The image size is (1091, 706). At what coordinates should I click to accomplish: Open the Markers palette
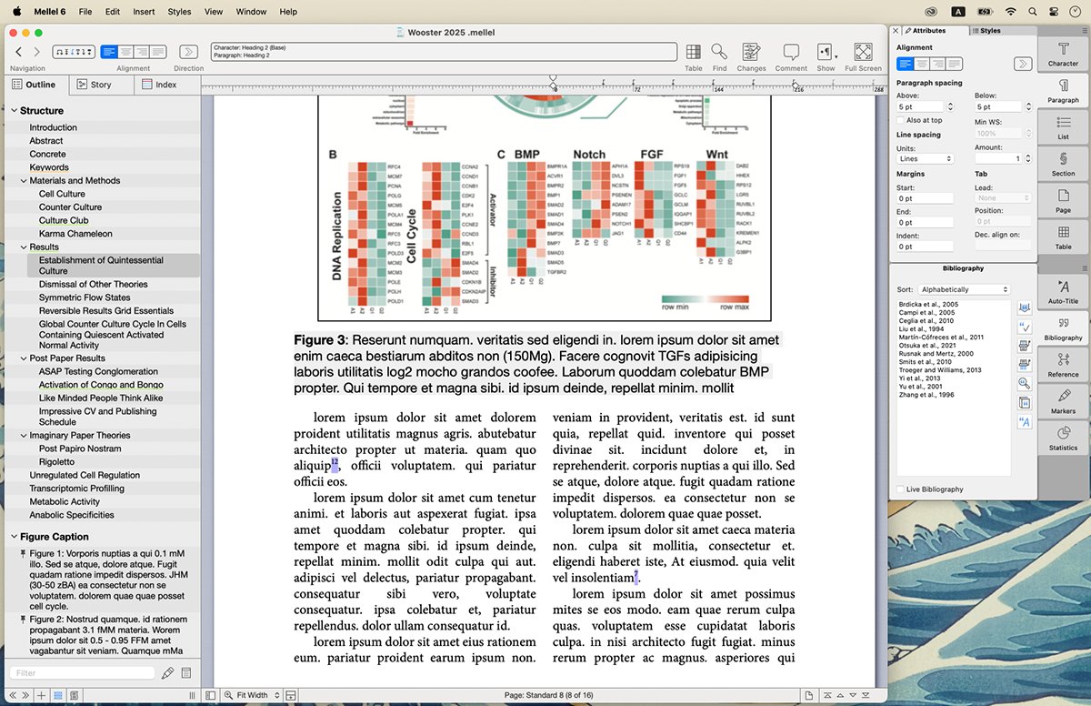[x=1063, y=400]
